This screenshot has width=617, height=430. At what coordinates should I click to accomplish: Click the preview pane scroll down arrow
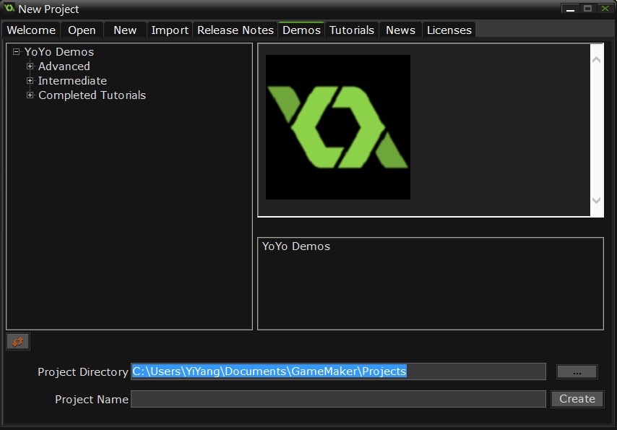pos(597,200)
